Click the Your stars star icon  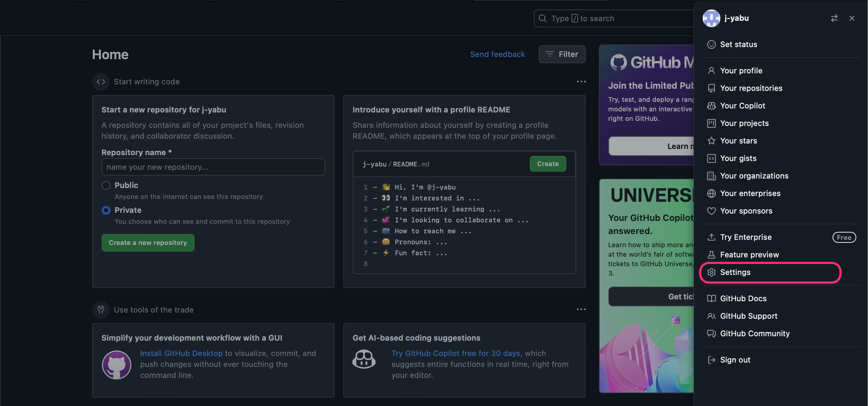[711, 141]
